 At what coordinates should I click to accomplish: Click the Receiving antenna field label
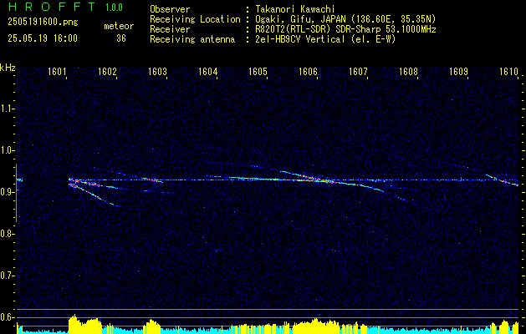[x=192, y=39]
